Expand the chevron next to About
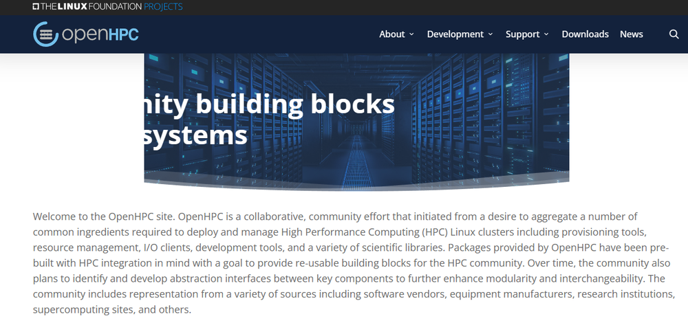This screenshot has width=688, height=325. pos(411,34)
